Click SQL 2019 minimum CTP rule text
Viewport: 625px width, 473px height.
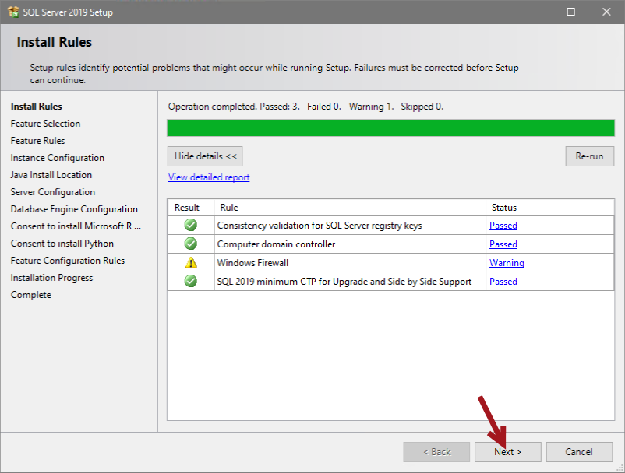pyautogui.click(x=344, y=282)
